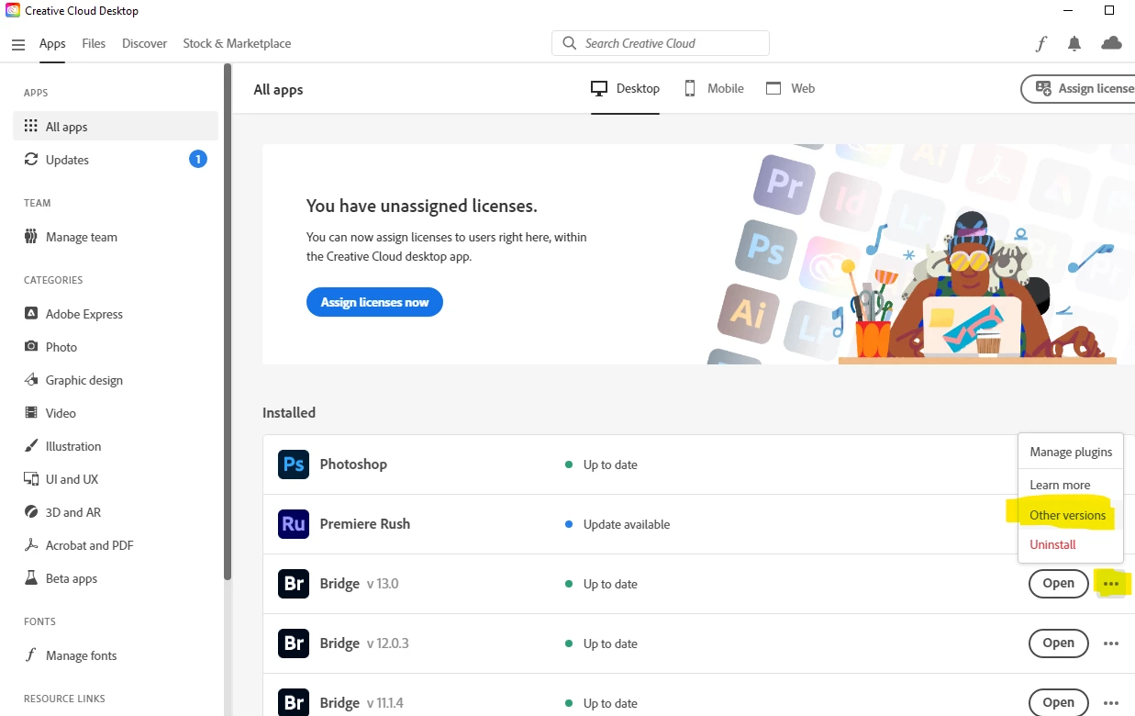This screenshot has height=716, width=1135.
Task: Select Photo category
Action: pyautogui.click(x=116, y=347)
